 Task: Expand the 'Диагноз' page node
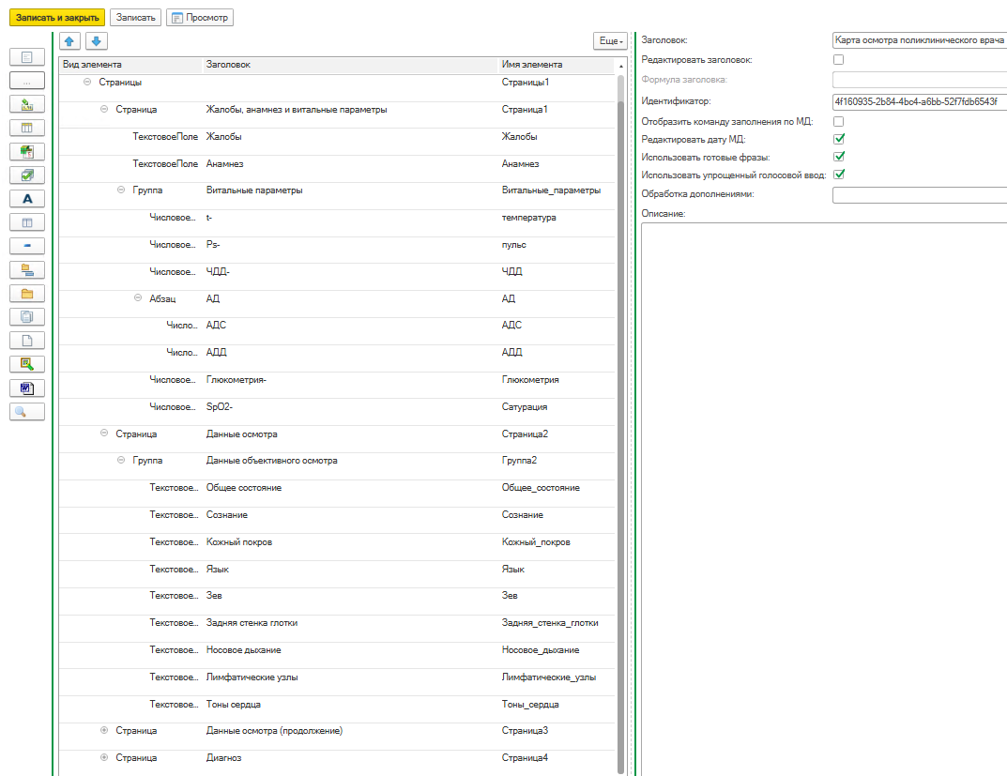104,757
